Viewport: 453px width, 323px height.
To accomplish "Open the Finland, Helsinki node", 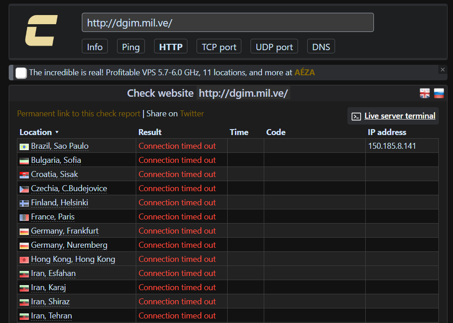I will (59, 203).
